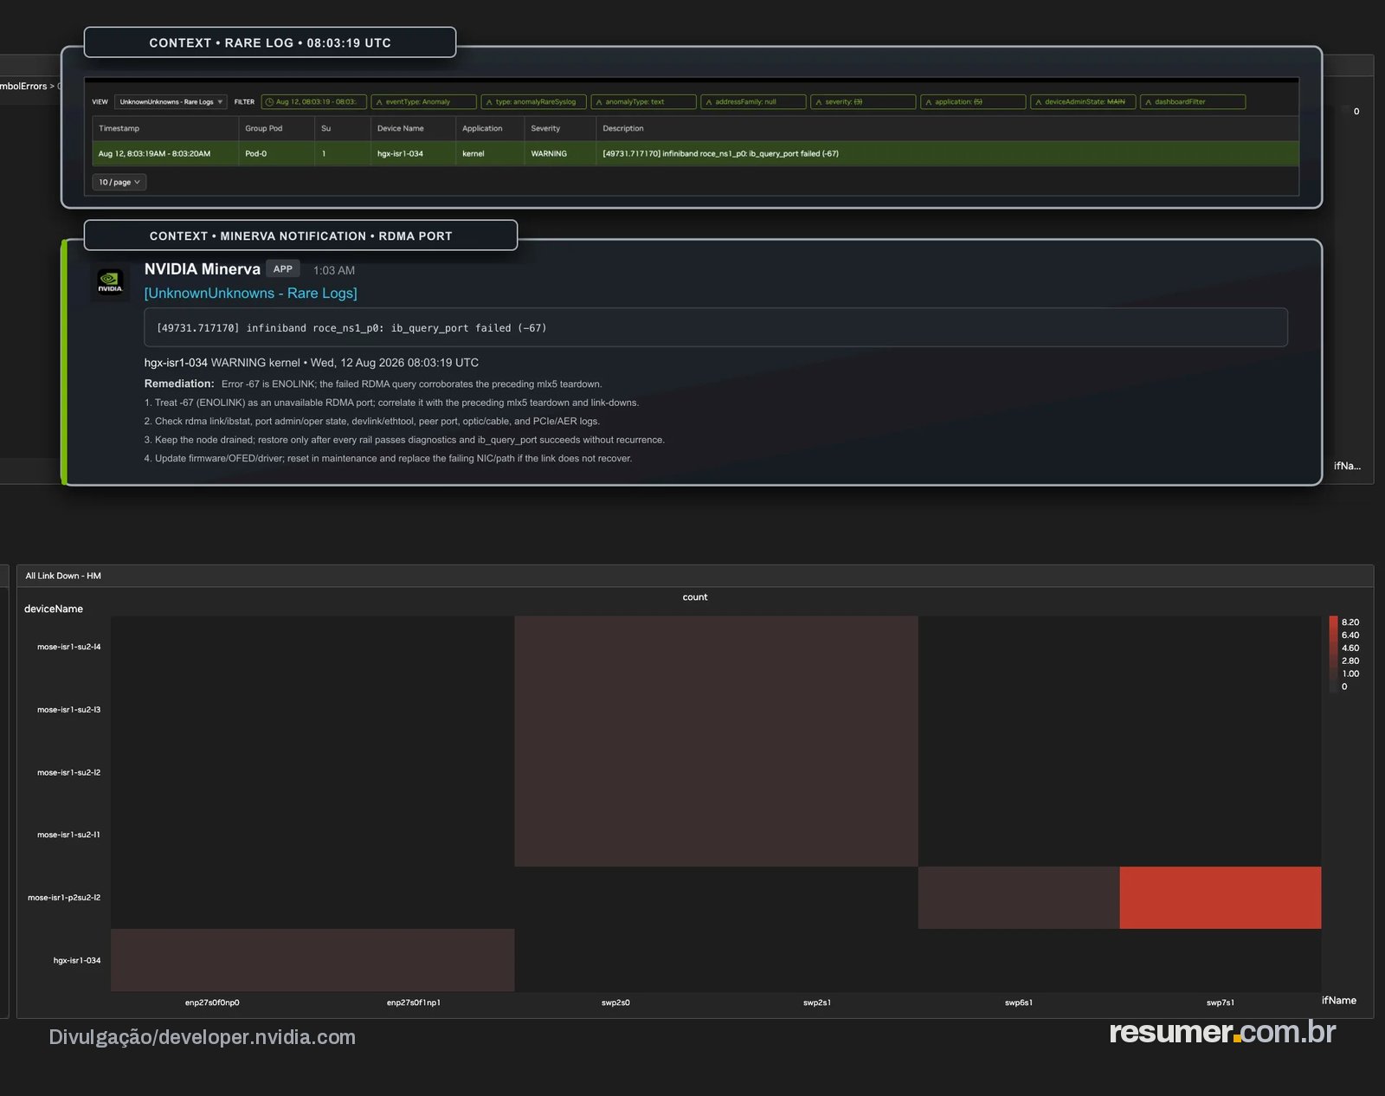
Task: Click the NVIDIA Minerva app avatar icon
Action: pos(110,282)
